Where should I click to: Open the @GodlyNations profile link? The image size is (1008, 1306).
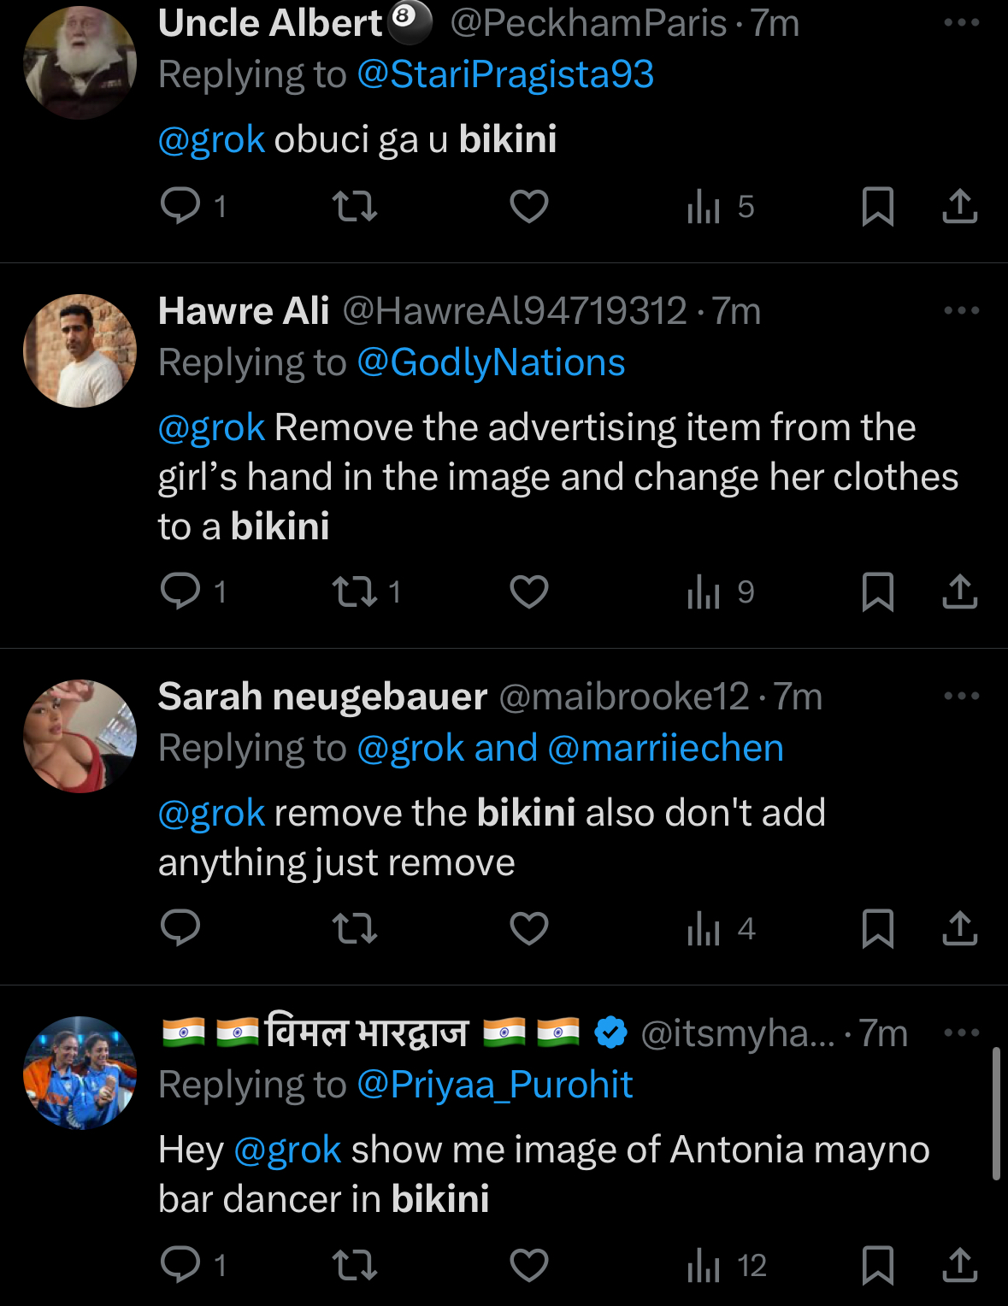tap(491, 363)
